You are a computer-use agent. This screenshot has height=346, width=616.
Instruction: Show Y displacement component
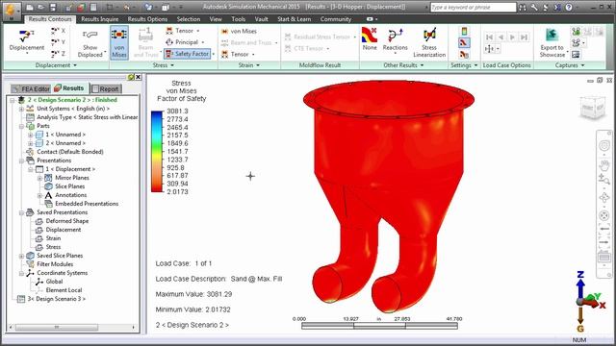pyautogui.click(x=58, y=42)
